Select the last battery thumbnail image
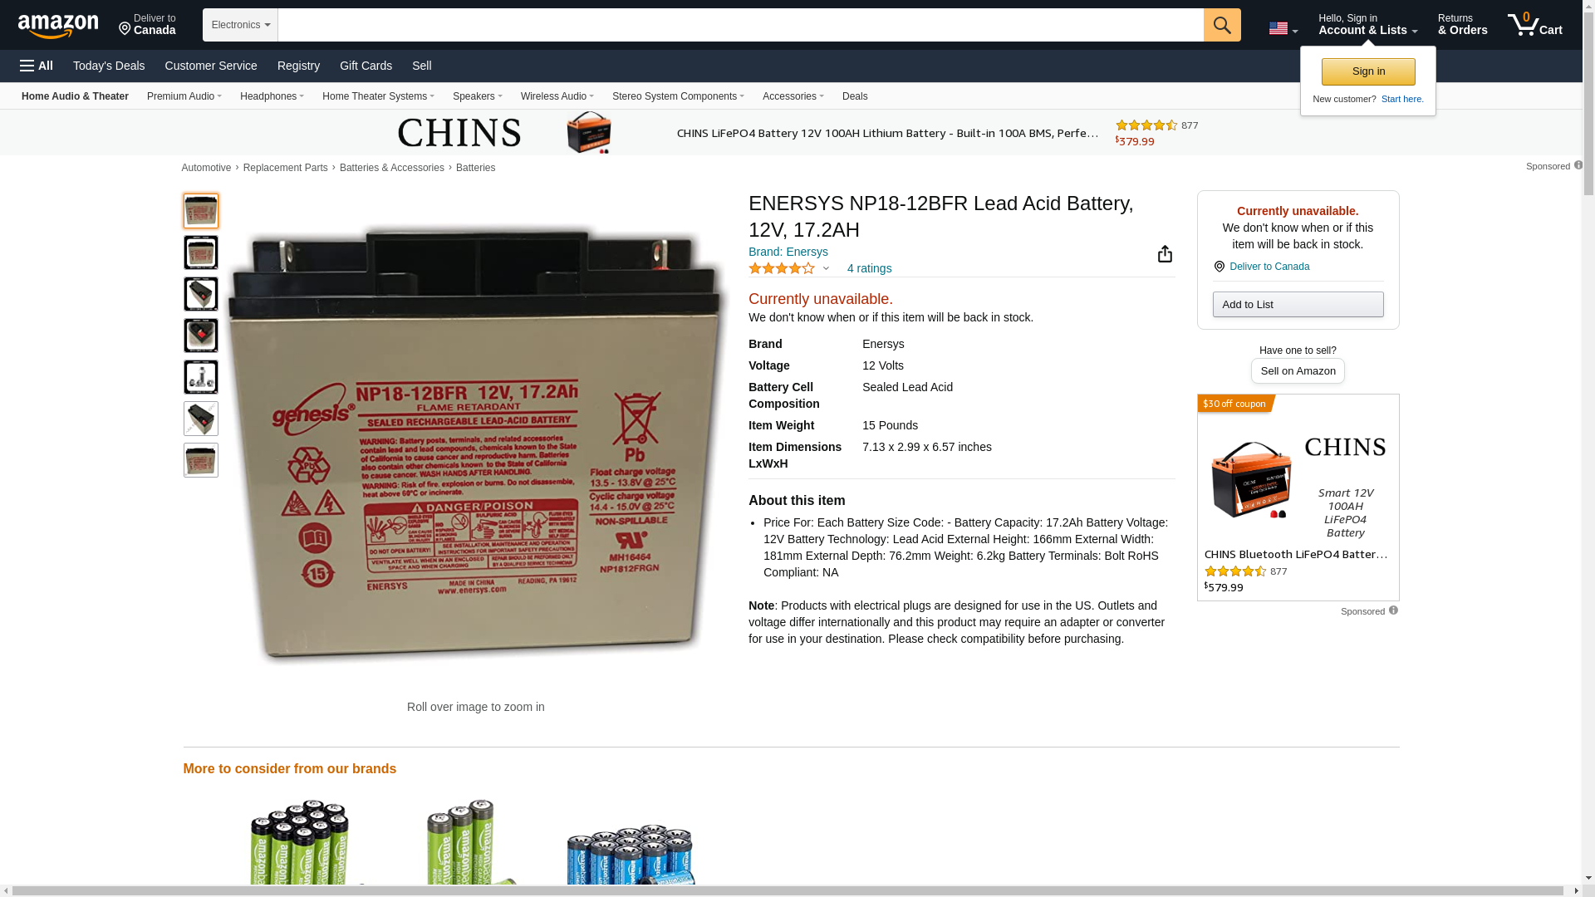This screenshot has height=897, width=1595. 201,460
